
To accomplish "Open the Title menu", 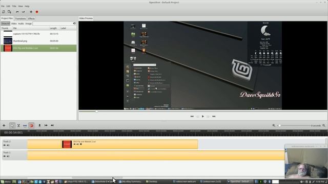I will tap(14, 6).
